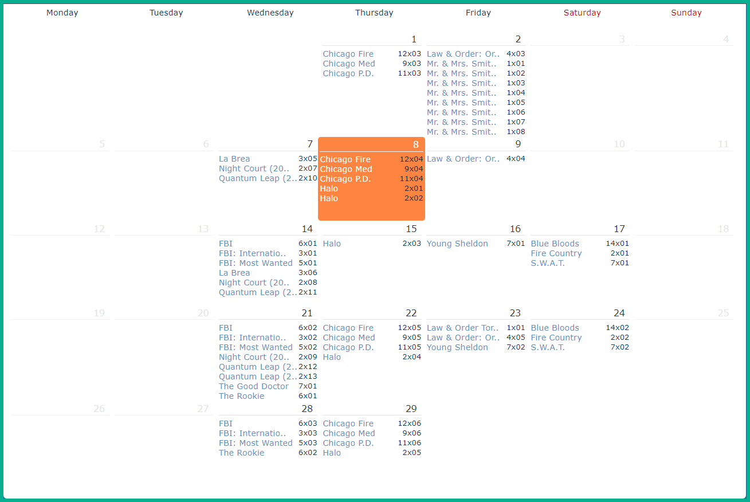Open Chicago Med 9x04 in highlighted day
The width and height of the screenshot is (750, 502).
346,169
